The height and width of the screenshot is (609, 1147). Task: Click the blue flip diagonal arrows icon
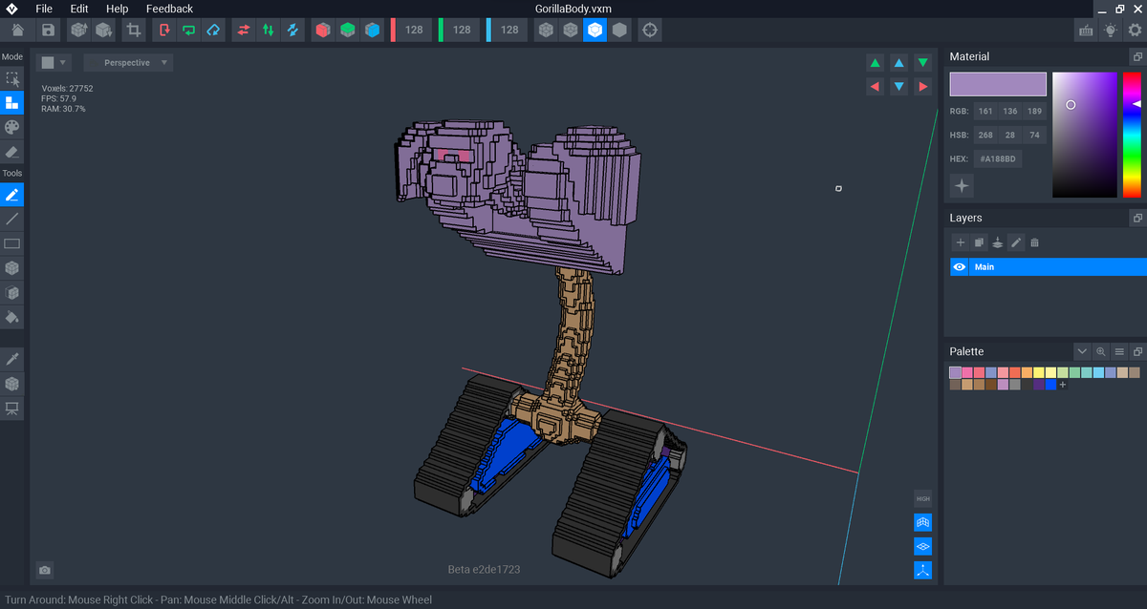293,30
